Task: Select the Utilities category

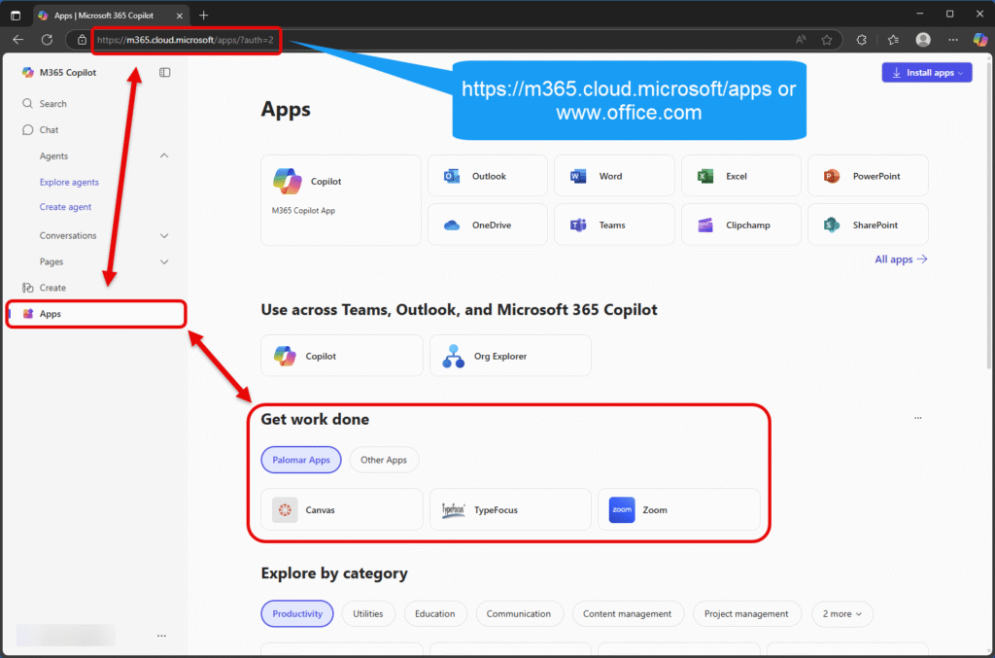Action: 368,613
